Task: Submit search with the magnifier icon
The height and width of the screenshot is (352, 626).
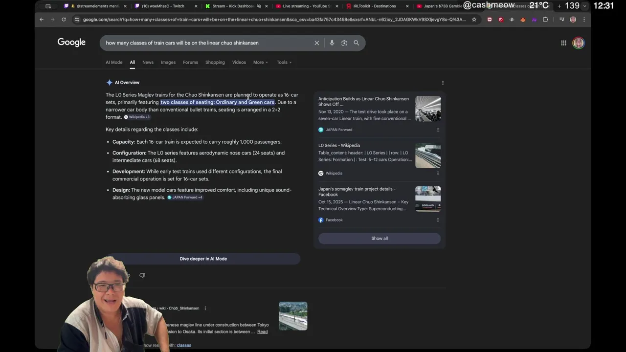Action: click(357, 43)
